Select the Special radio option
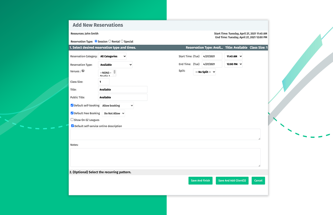This screenshot has height=215, width=333. [122, 41]
